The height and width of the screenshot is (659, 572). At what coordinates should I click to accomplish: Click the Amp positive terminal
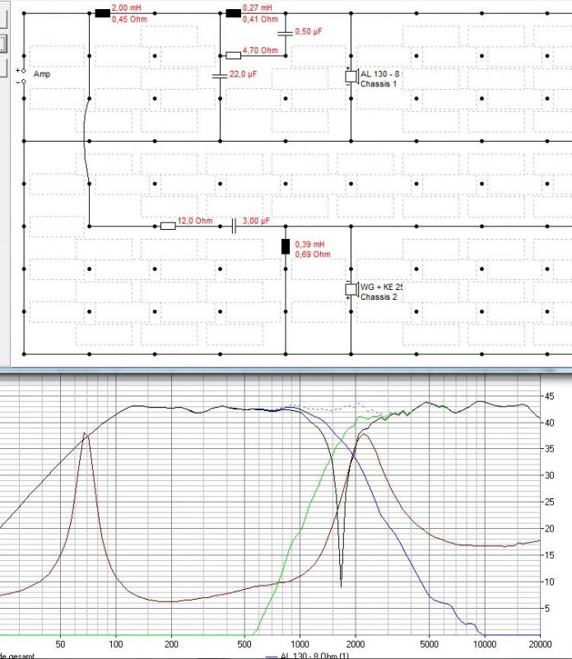24,71
